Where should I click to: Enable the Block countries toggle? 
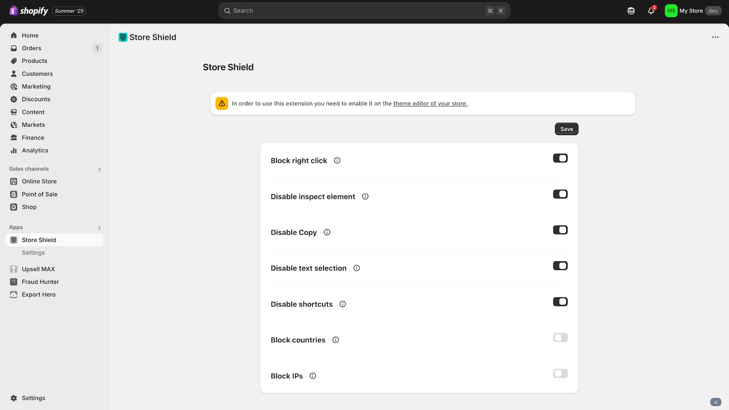(x=560, y=338)
